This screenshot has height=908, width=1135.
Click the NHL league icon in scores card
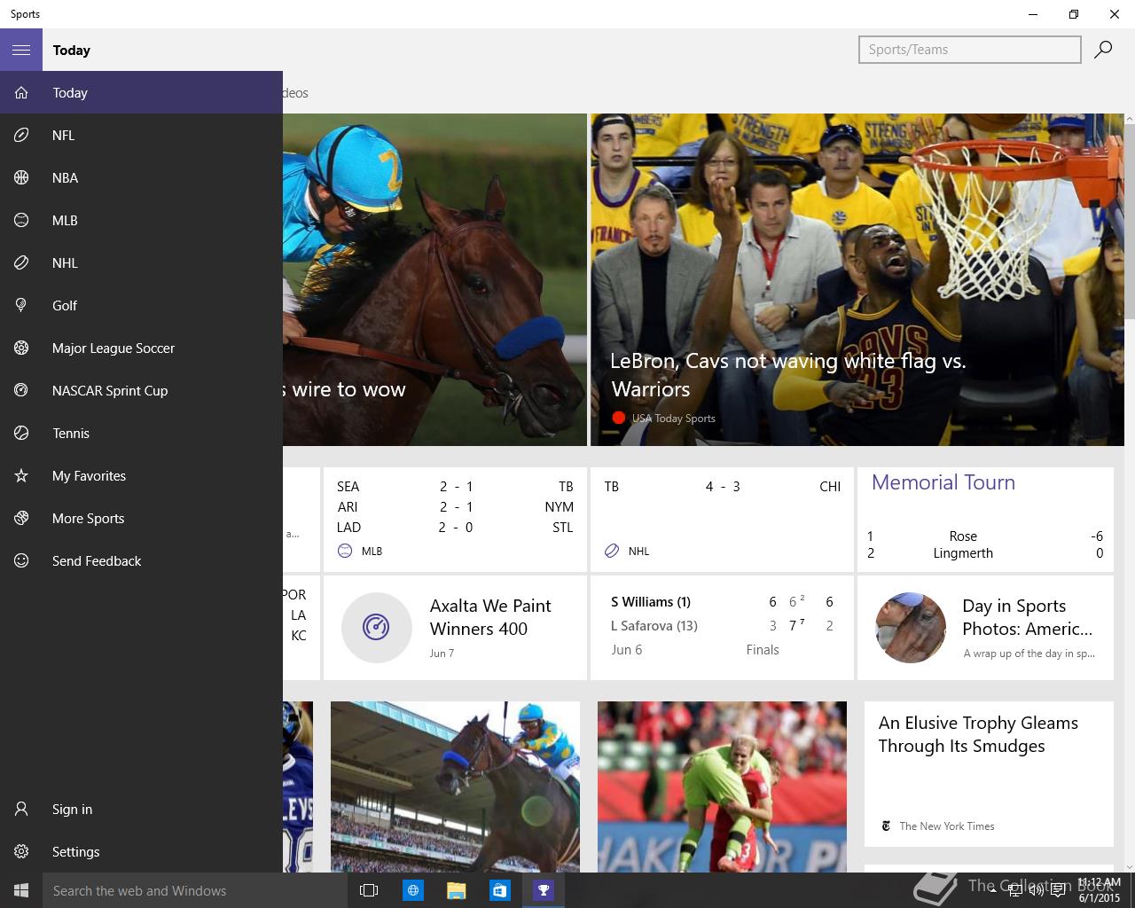tap(612, 551)
